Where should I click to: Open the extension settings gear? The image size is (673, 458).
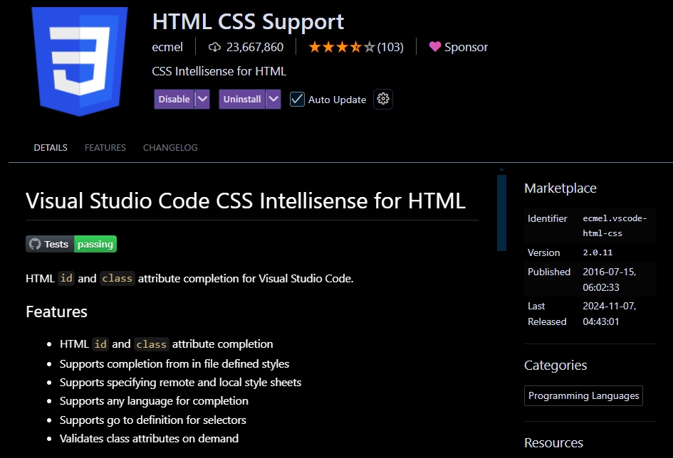click(x=383, y=99)
